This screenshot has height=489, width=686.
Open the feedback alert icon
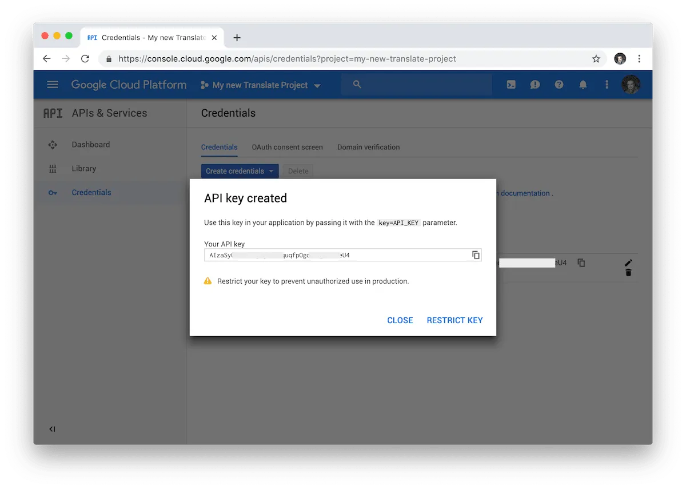tap(535, 85)
